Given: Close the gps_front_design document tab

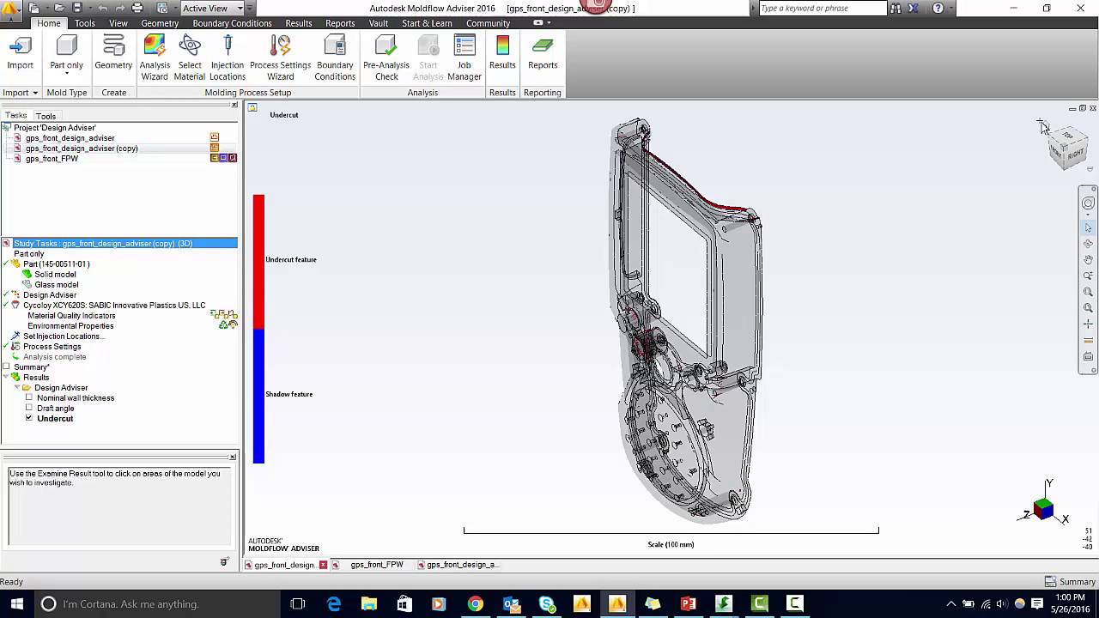Looking at the screenshot, I should click(323, 565).
